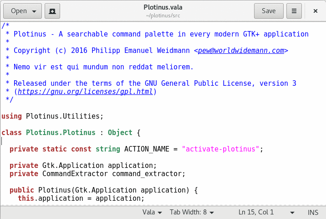The height and width of the screenshot is (219, 326).
Task: Click 'A searchable command palette' comment line
Action: pyautogui.click(x=161, y=34)
